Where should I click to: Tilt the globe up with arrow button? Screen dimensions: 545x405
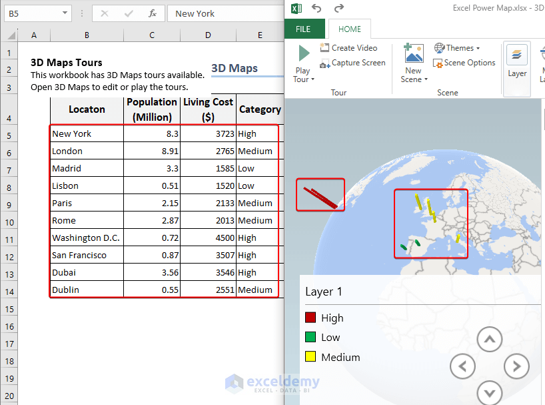pyautogui.click(x=490, y=340)
